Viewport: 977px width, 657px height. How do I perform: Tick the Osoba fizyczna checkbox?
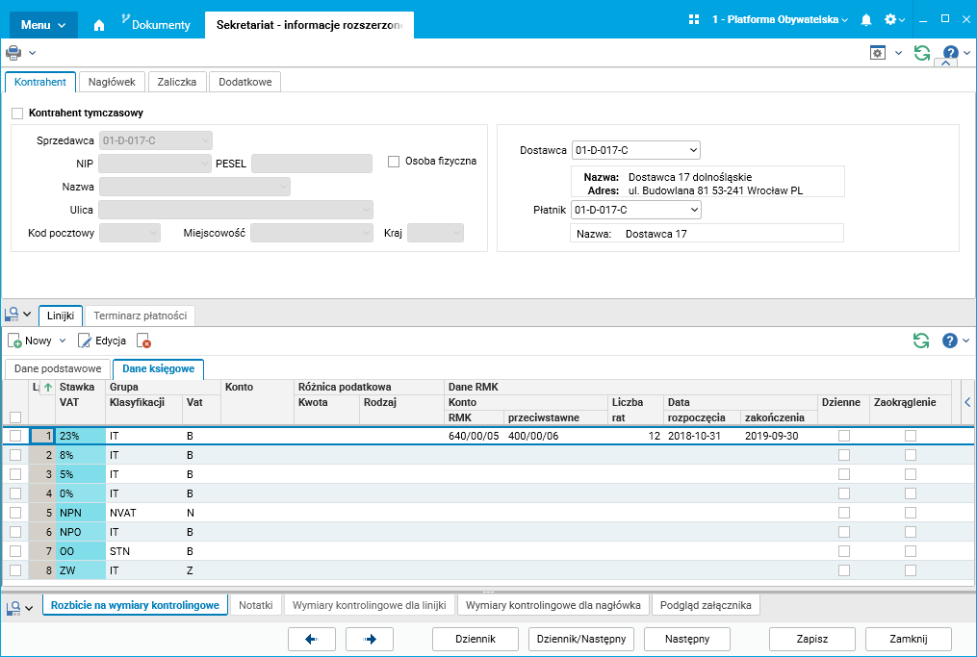pyautogui.click(x=394, y=162)
